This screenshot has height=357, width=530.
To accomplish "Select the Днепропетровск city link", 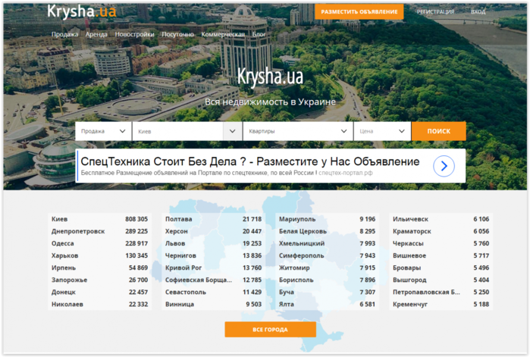I will click(78, 231).
